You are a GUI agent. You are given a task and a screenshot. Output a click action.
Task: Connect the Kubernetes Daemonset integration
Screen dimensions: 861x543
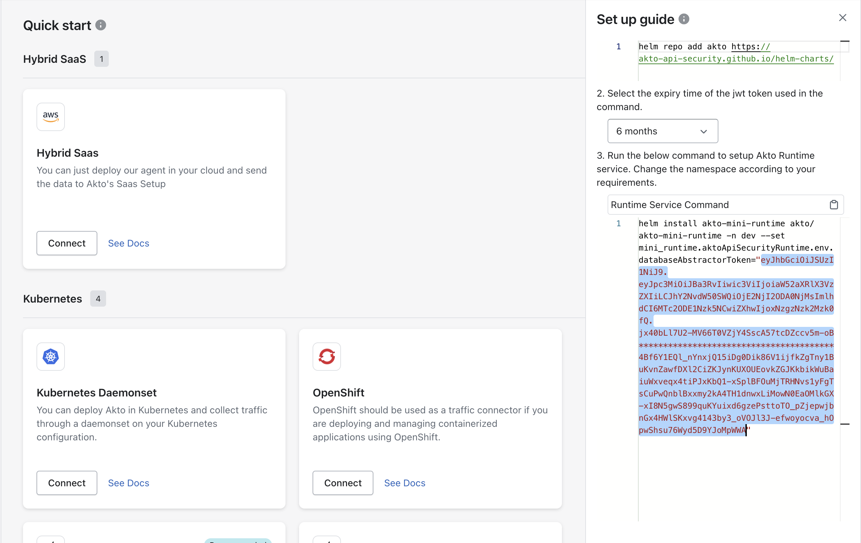point(67,483)
